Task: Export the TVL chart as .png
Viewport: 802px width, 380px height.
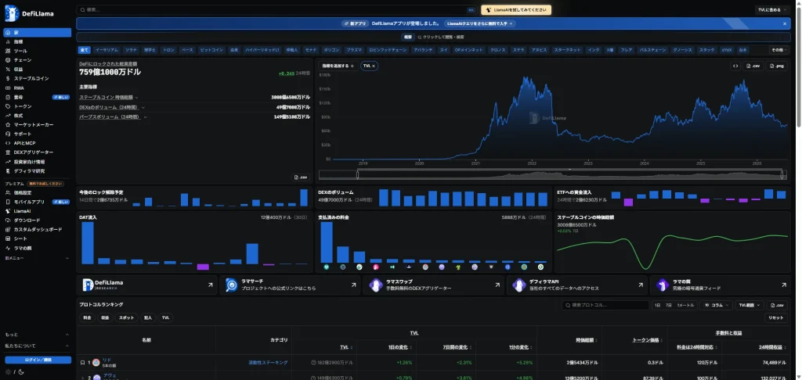Action: (777, 66)
